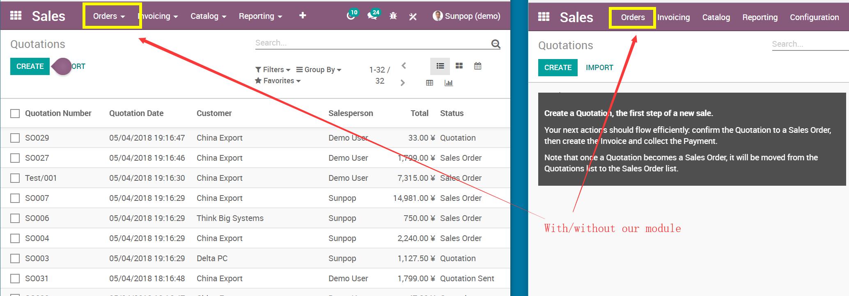The width and height of the screenshot is (849, 296).
Task: Select the Test/001 row checkbox
Action: (x=15, y=178)
